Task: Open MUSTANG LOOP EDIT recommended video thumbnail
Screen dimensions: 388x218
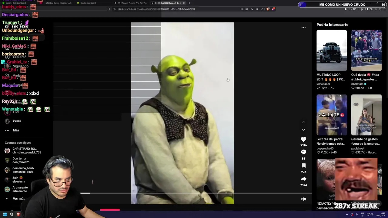Action: point(332,50)
